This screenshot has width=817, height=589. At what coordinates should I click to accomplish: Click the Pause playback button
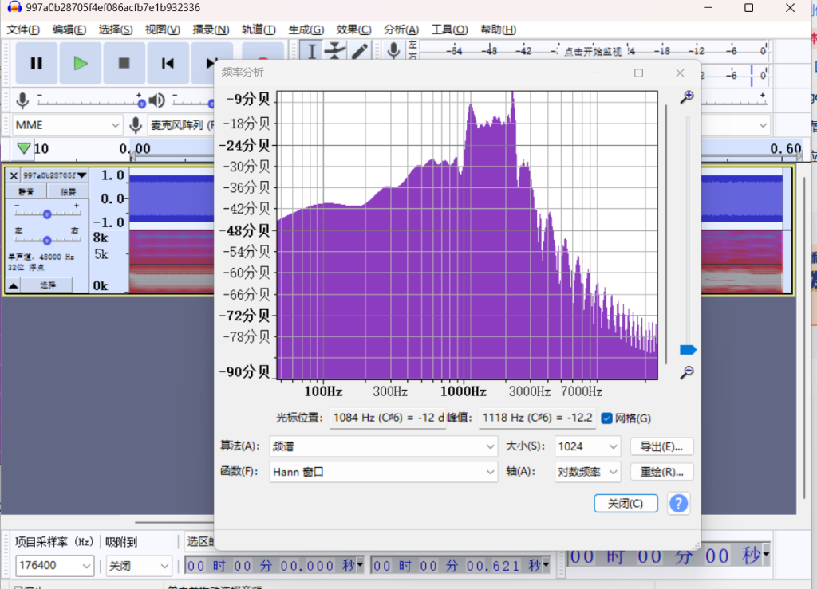(x=36, y=64)
